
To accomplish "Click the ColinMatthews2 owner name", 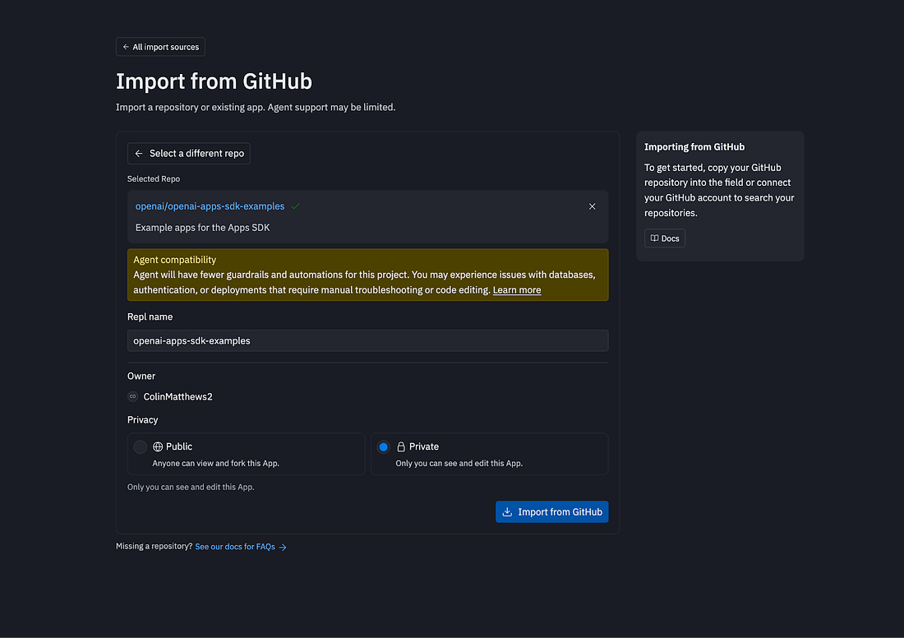I will coord(178,397).
